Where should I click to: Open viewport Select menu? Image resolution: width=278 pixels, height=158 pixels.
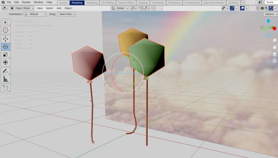pyautogui.click(x=49, y=8)
